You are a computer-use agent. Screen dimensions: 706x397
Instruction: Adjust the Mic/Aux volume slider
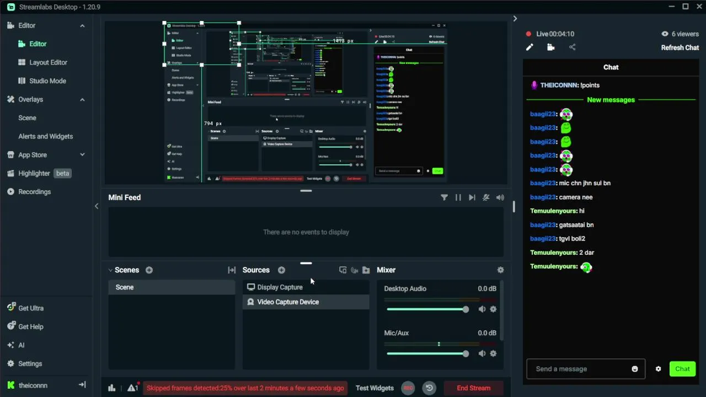coord(427,353)
